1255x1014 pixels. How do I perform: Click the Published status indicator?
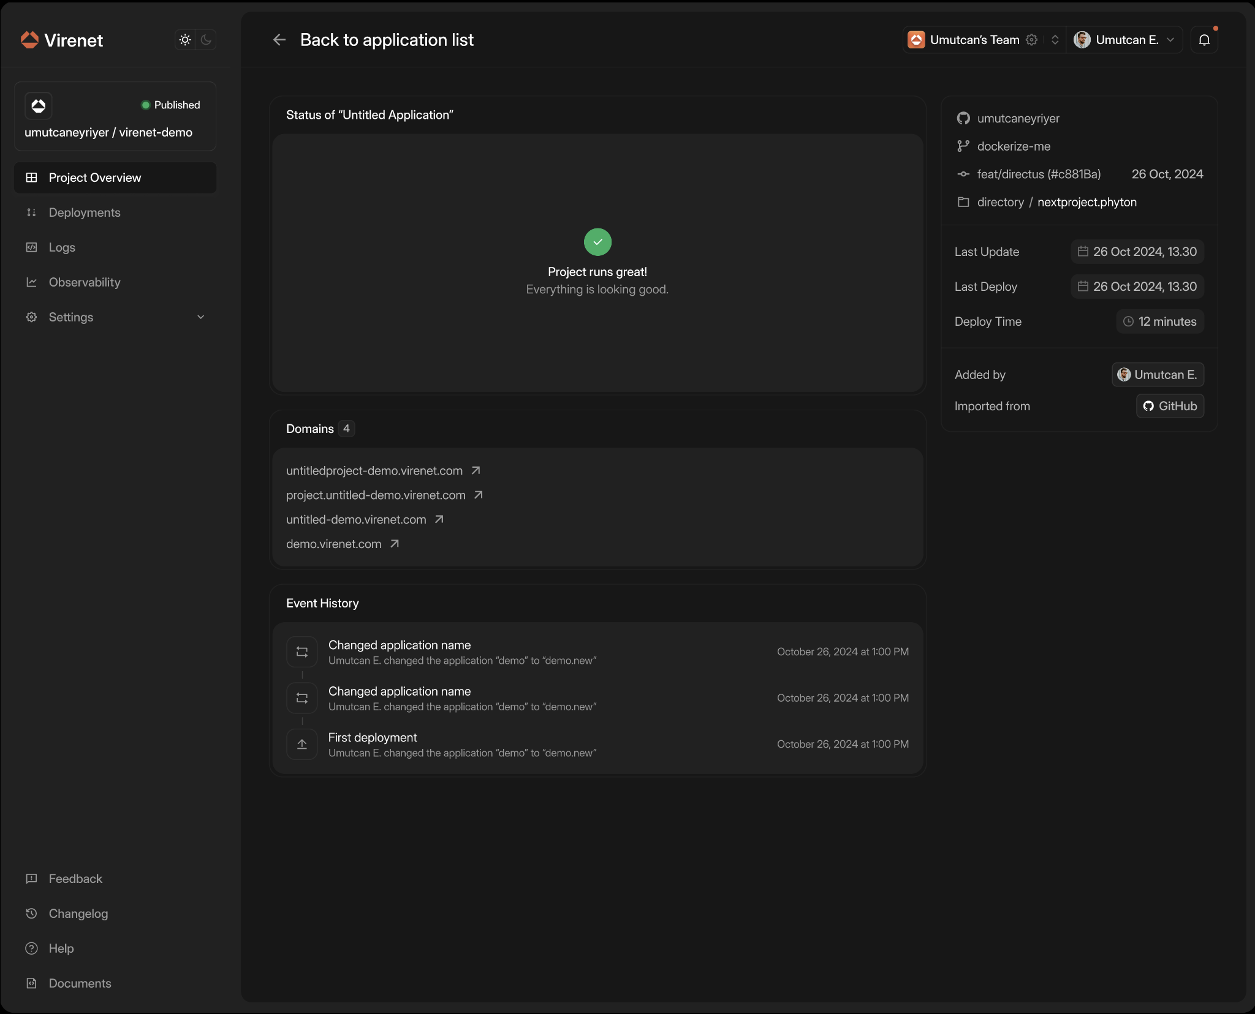[x=171, y=105]
